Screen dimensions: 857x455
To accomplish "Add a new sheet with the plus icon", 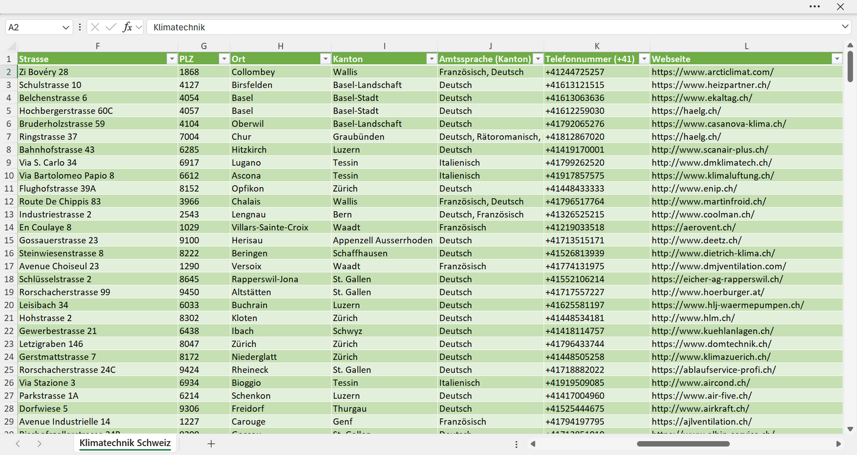I will [211, 444].
